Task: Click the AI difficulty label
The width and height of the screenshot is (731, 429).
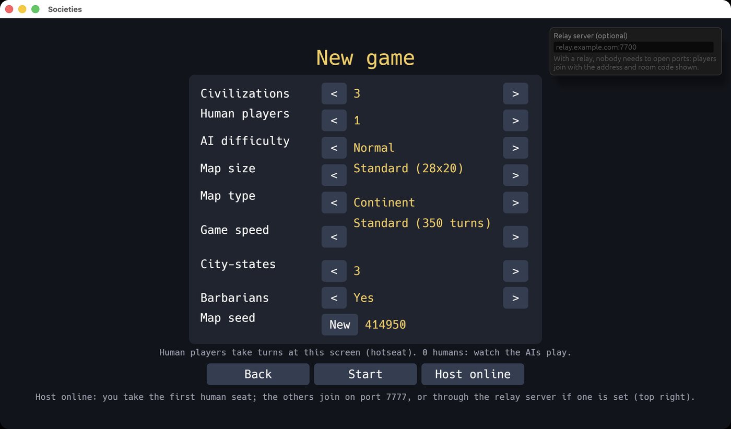Action: coord(245,141)
